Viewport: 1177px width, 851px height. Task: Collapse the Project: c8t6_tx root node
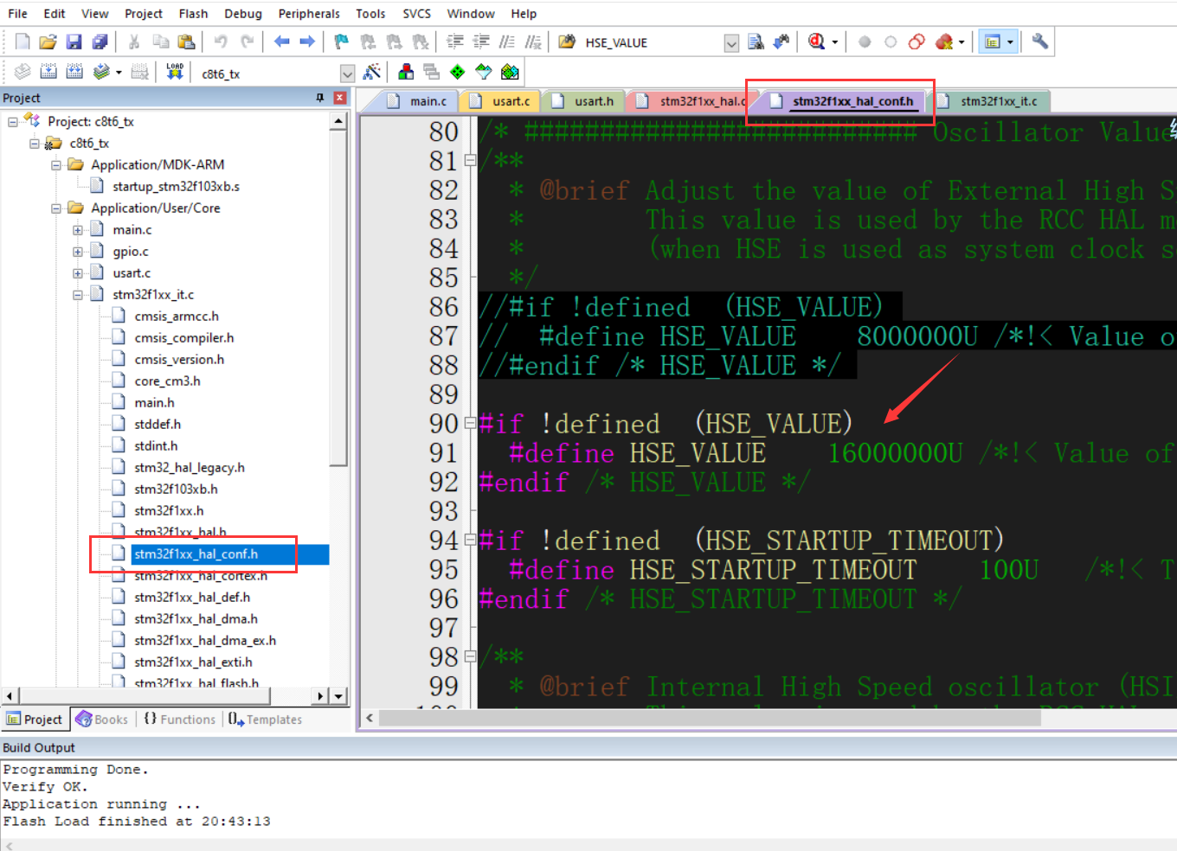(13, 122)
